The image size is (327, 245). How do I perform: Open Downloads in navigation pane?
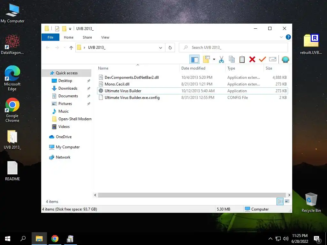tap(68, 89)
